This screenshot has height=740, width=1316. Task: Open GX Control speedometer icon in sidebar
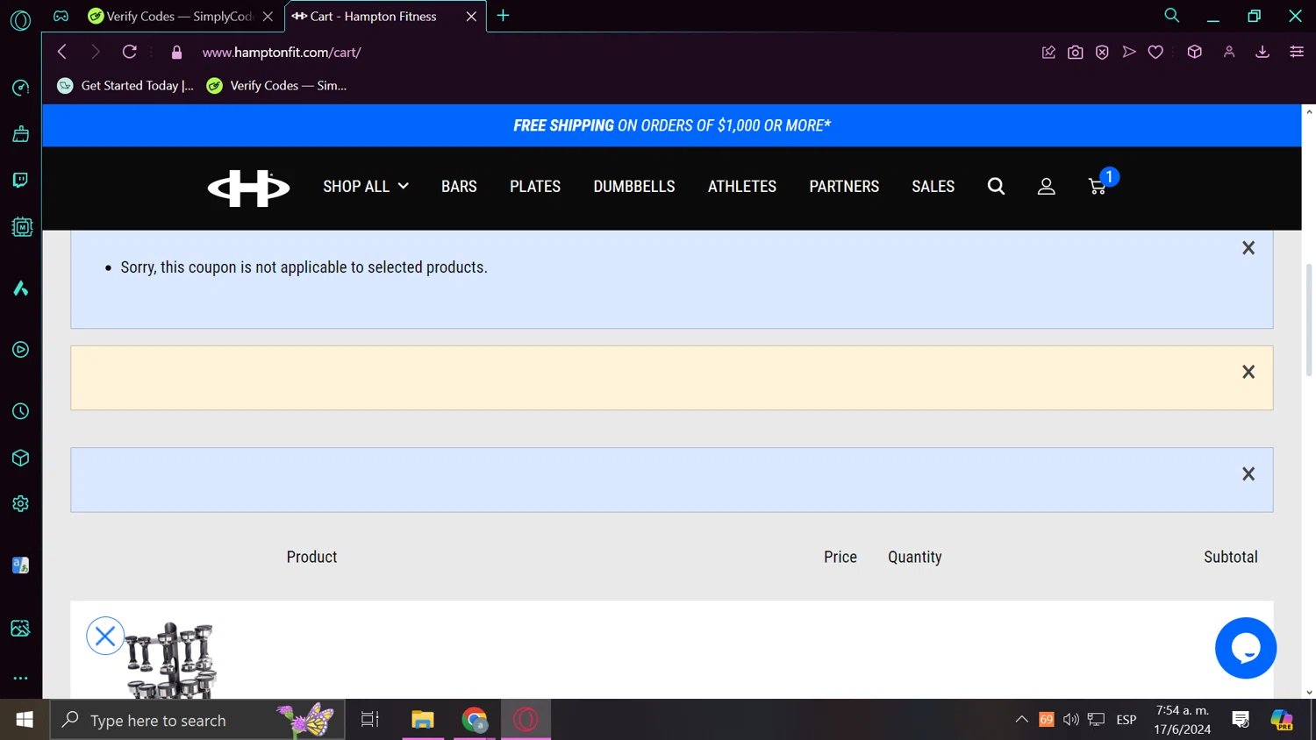20,88
